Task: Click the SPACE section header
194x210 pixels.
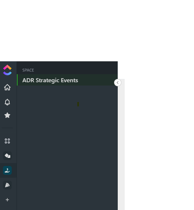Action: tap(28, 70)
